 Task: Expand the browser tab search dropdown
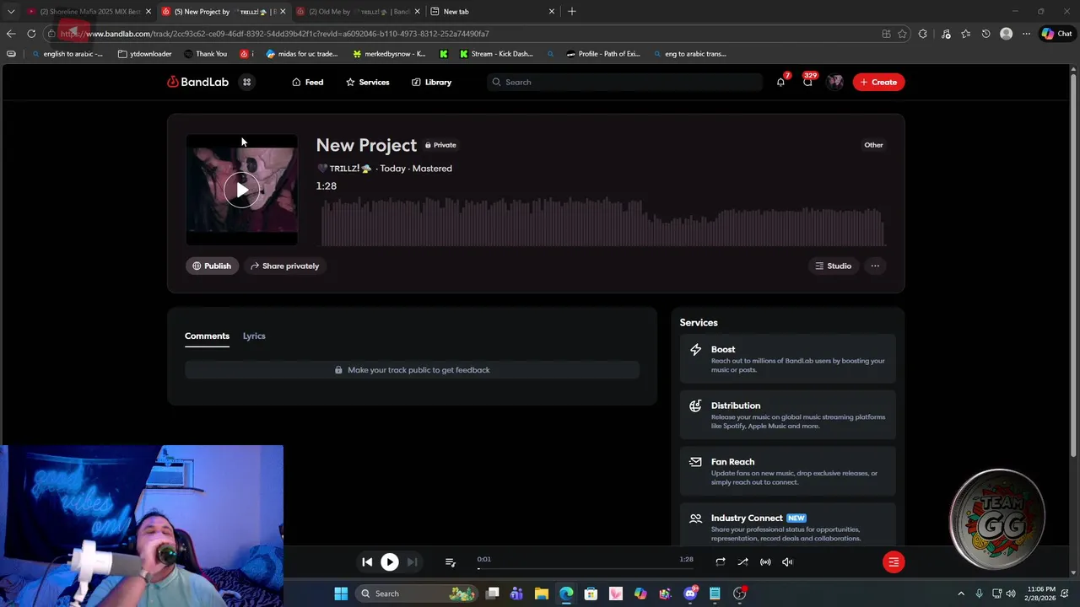pos(11,12)
